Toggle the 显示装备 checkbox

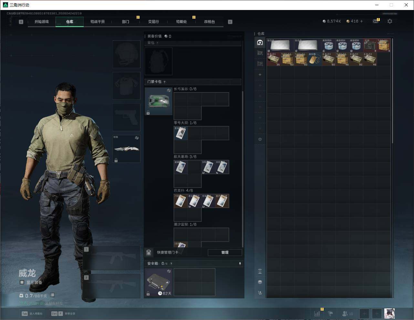tap(22, 282)
